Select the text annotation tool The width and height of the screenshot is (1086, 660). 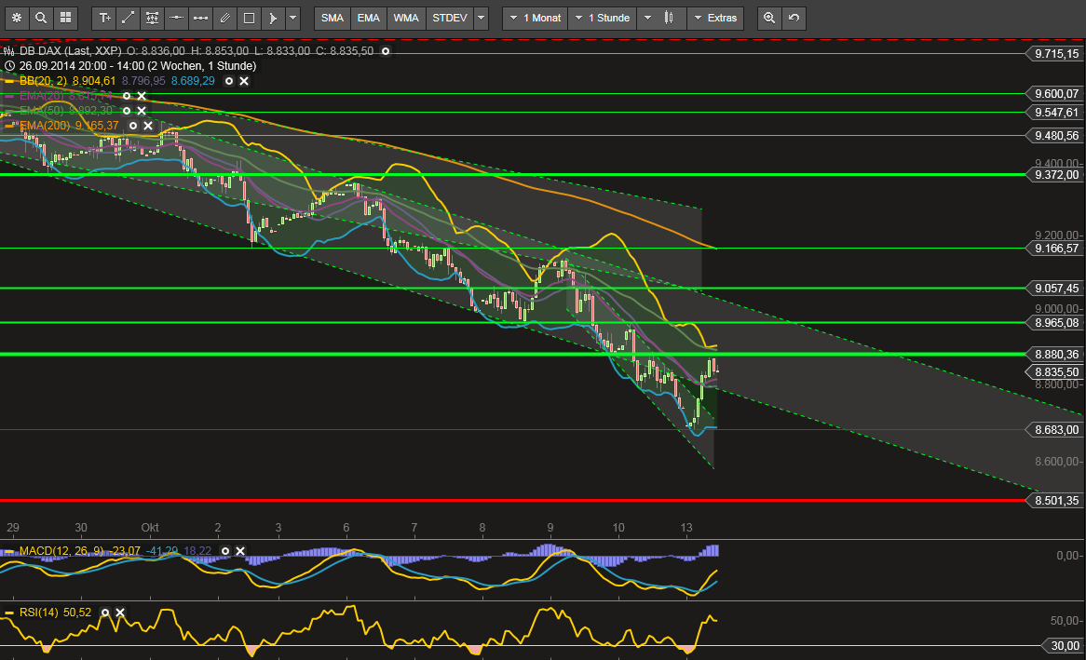[104, 18]
